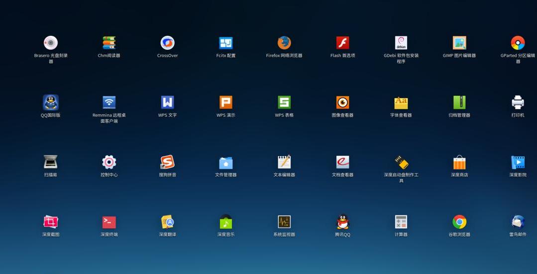The image size is (537, 274).
Task: Open Flash 首选项
Action: click(x=342, y=43)
